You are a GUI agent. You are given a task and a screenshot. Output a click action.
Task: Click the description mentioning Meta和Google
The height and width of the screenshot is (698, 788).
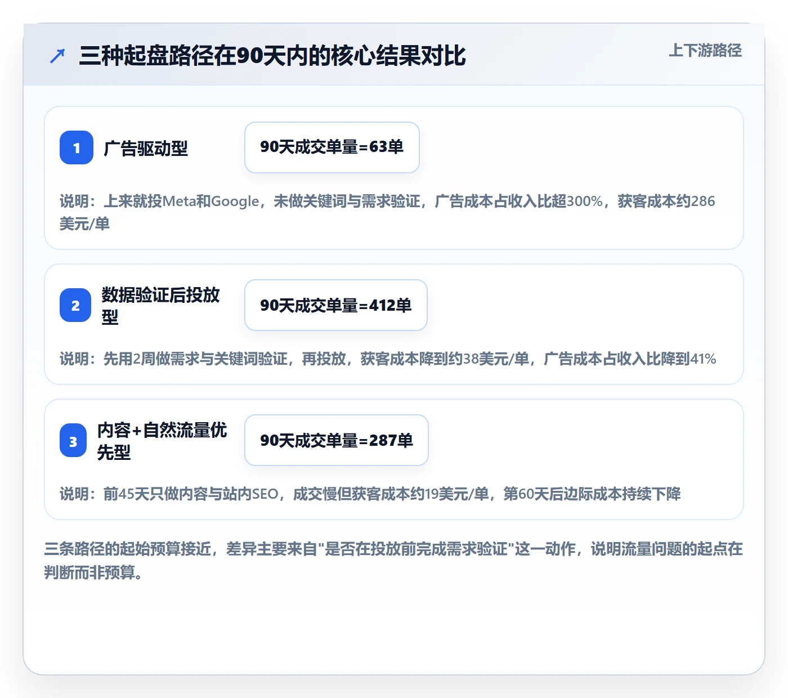point(387,212)
